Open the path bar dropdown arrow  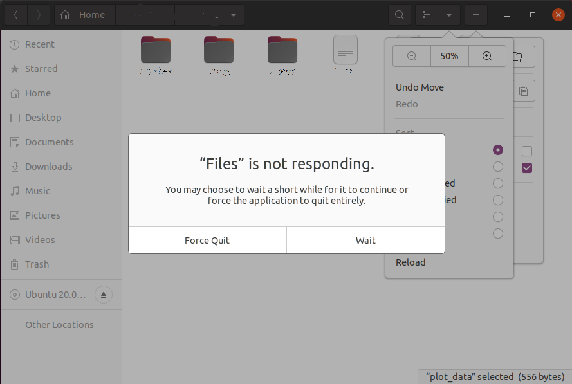click(233, 15)
